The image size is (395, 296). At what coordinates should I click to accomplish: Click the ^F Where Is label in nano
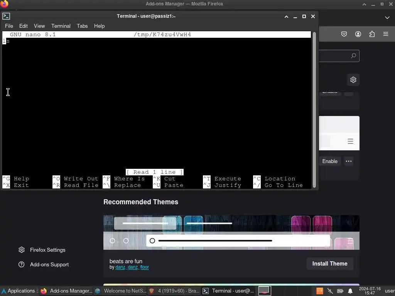pos(124,179)
